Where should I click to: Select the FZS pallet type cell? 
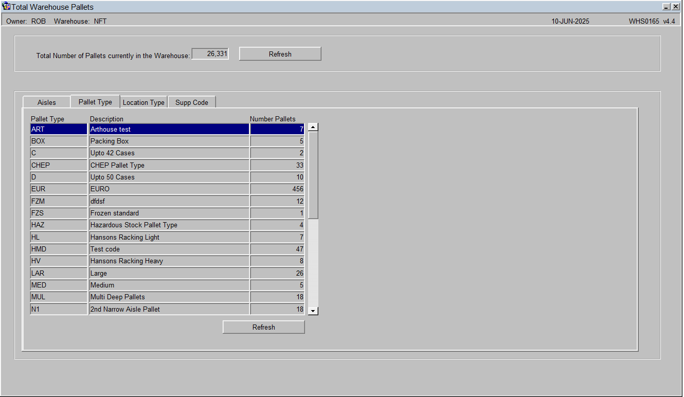[x=59, y=213]
